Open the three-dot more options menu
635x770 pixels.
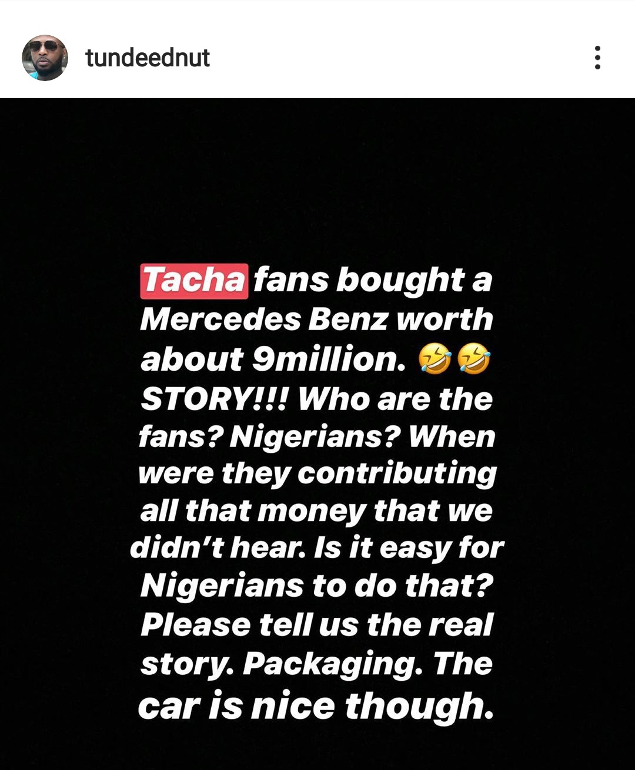point(597,58)
